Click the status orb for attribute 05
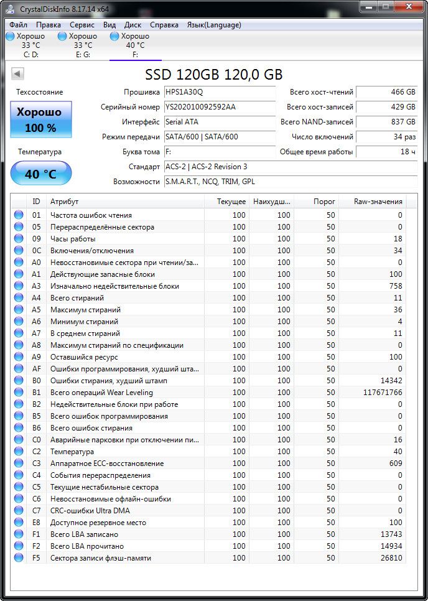 (x=19, y=227)
